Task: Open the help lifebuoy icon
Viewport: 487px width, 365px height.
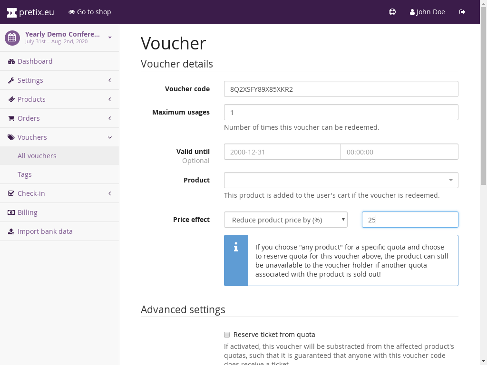Action: coord(392,12)
